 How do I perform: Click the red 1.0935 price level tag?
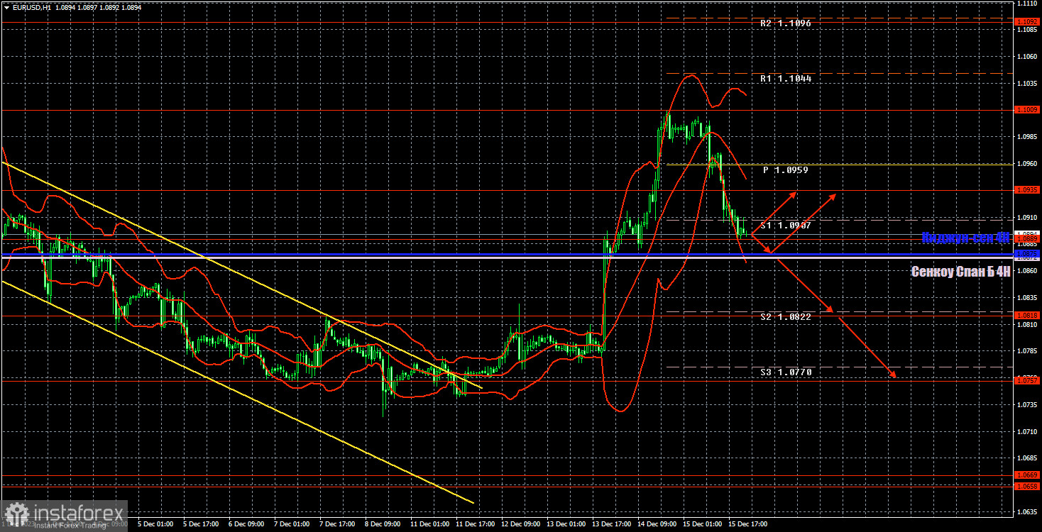coord(1028,190)
